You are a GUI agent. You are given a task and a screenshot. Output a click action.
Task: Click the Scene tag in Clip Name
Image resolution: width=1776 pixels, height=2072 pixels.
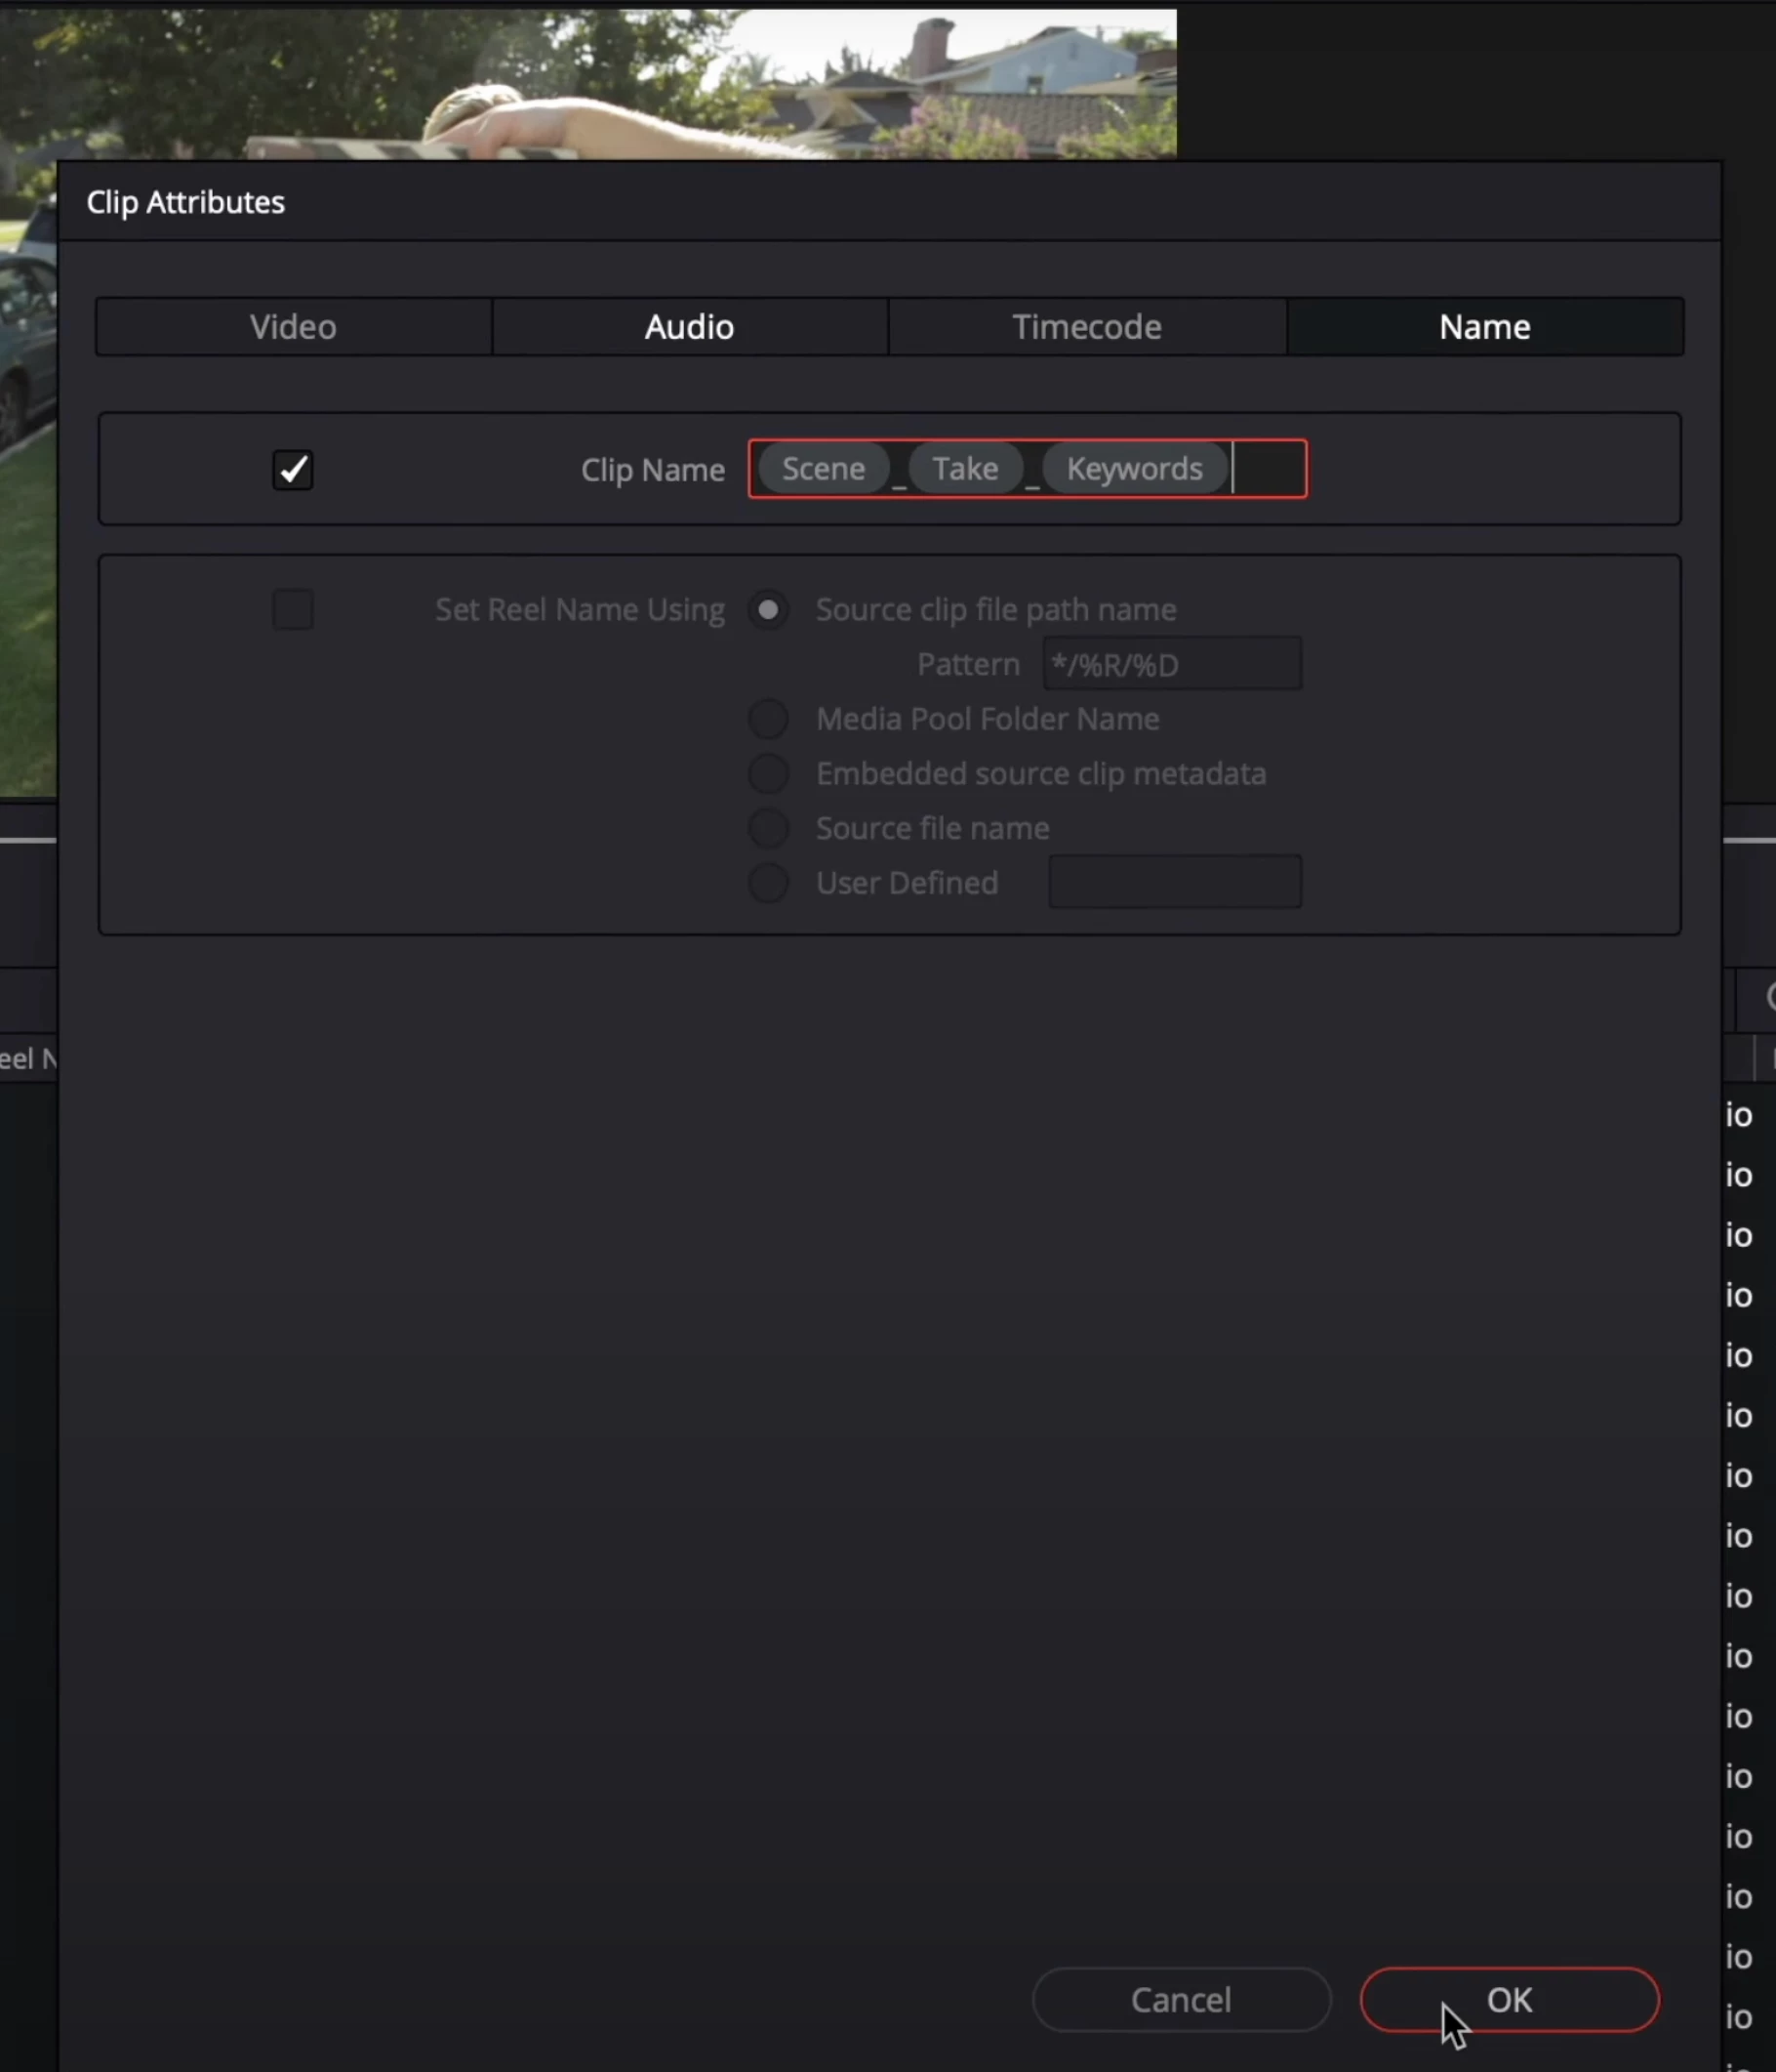tap(824, 469)
